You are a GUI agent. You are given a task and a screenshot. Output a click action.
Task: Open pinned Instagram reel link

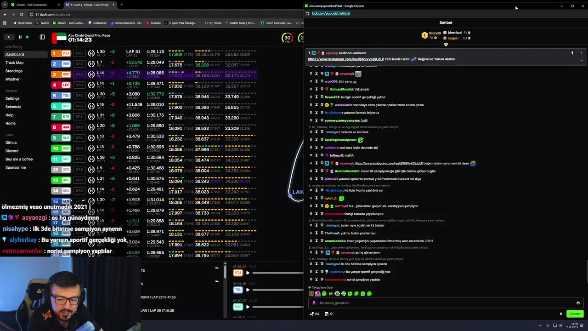[346, 59]
